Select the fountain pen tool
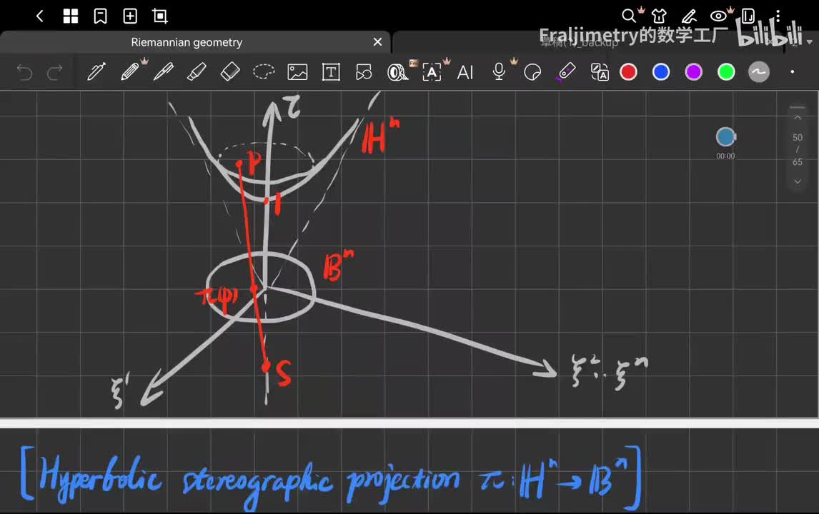This screenshot has width=819, height=514. 96,72
